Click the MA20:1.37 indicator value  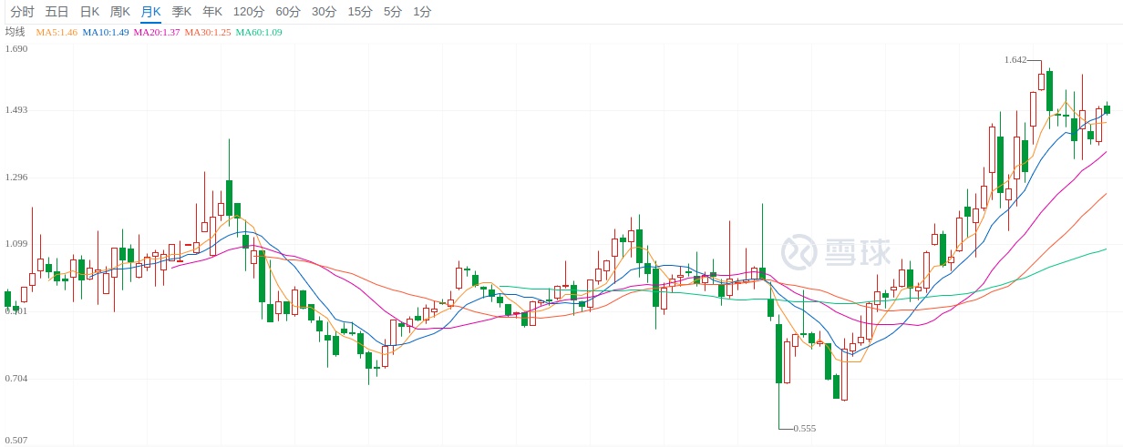click(x=157, y=33)
